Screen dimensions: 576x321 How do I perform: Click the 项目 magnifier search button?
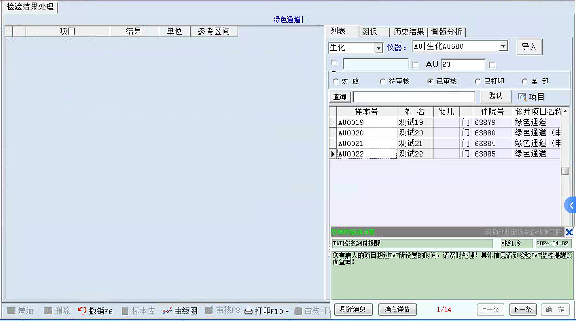[x=532, y=97]
